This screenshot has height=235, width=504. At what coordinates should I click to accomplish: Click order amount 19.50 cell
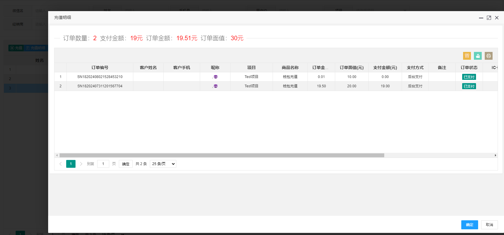321,86
